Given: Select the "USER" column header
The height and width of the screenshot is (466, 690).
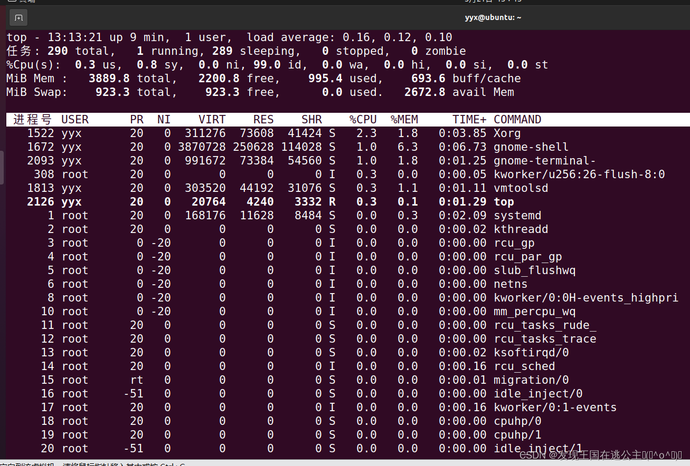Looking at the screenshot, I should tap(75, 120).
